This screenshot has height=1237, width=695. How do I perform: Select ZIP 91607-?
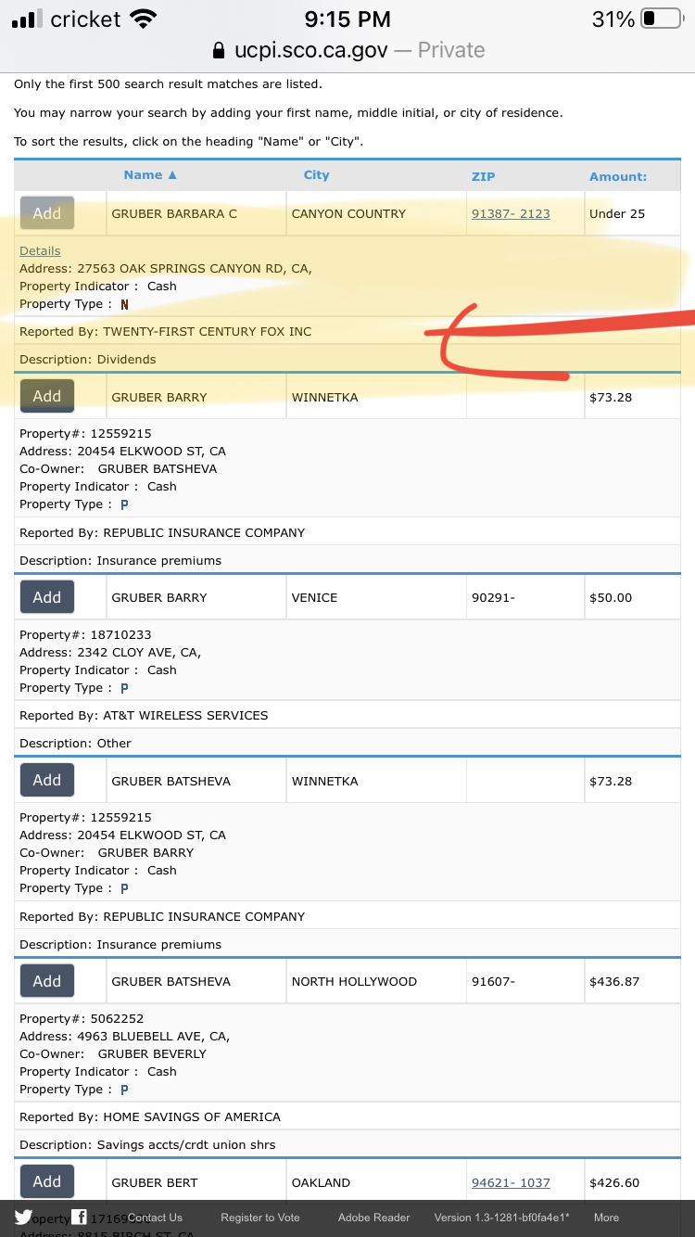tap(493, 981)
